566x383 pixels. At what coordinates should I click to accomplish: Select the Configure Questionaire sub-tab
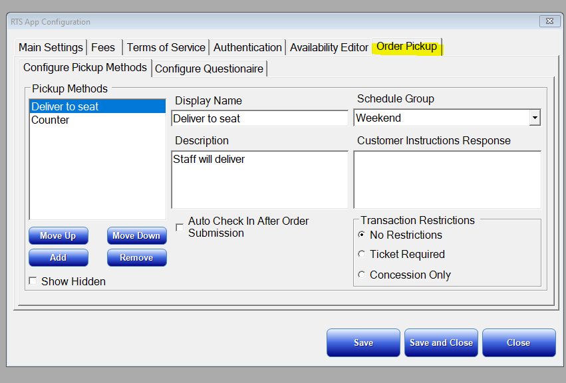[209, 68]
